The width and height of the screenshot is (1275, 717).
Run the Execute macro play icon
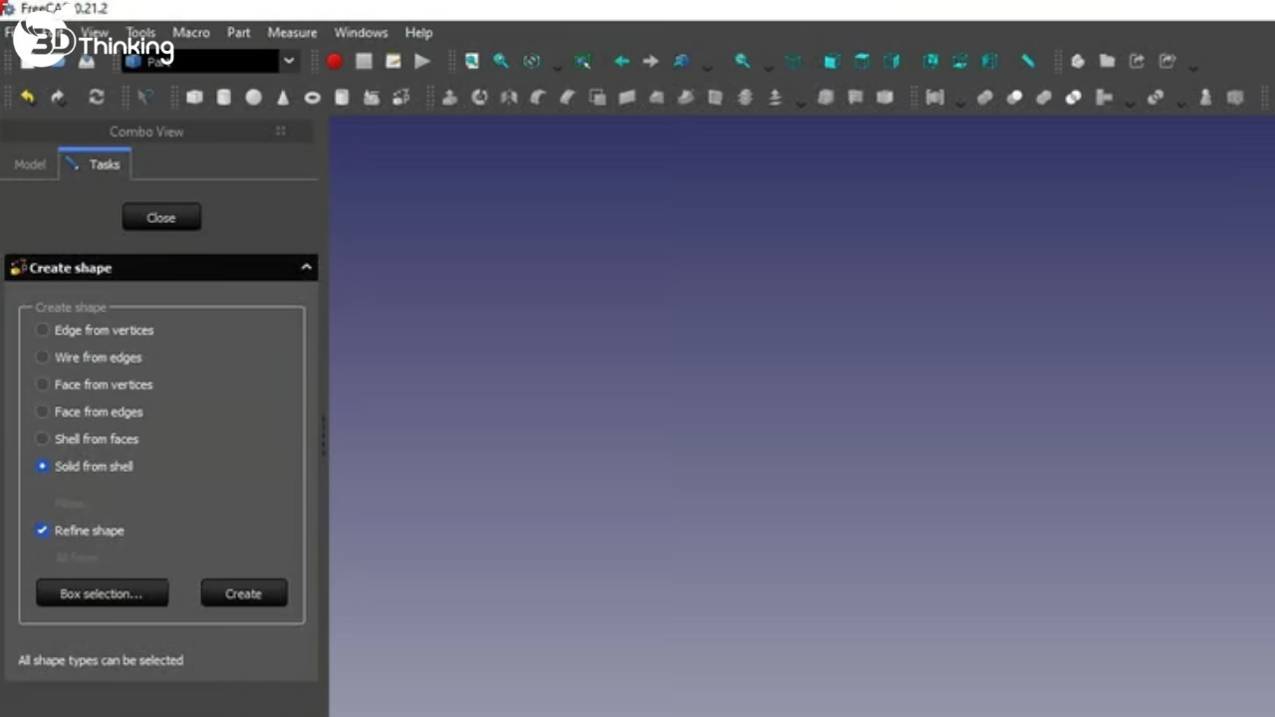tap(422, 62)
